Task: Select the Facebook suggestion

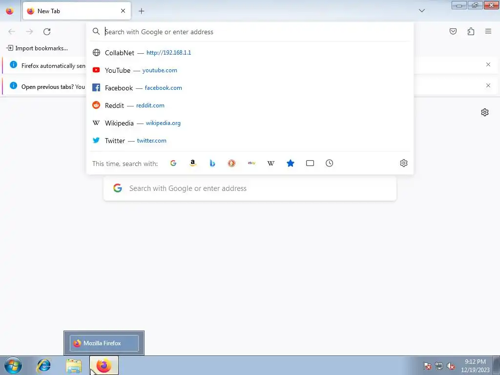Action: pyautogui.click(x=250, y=88)
